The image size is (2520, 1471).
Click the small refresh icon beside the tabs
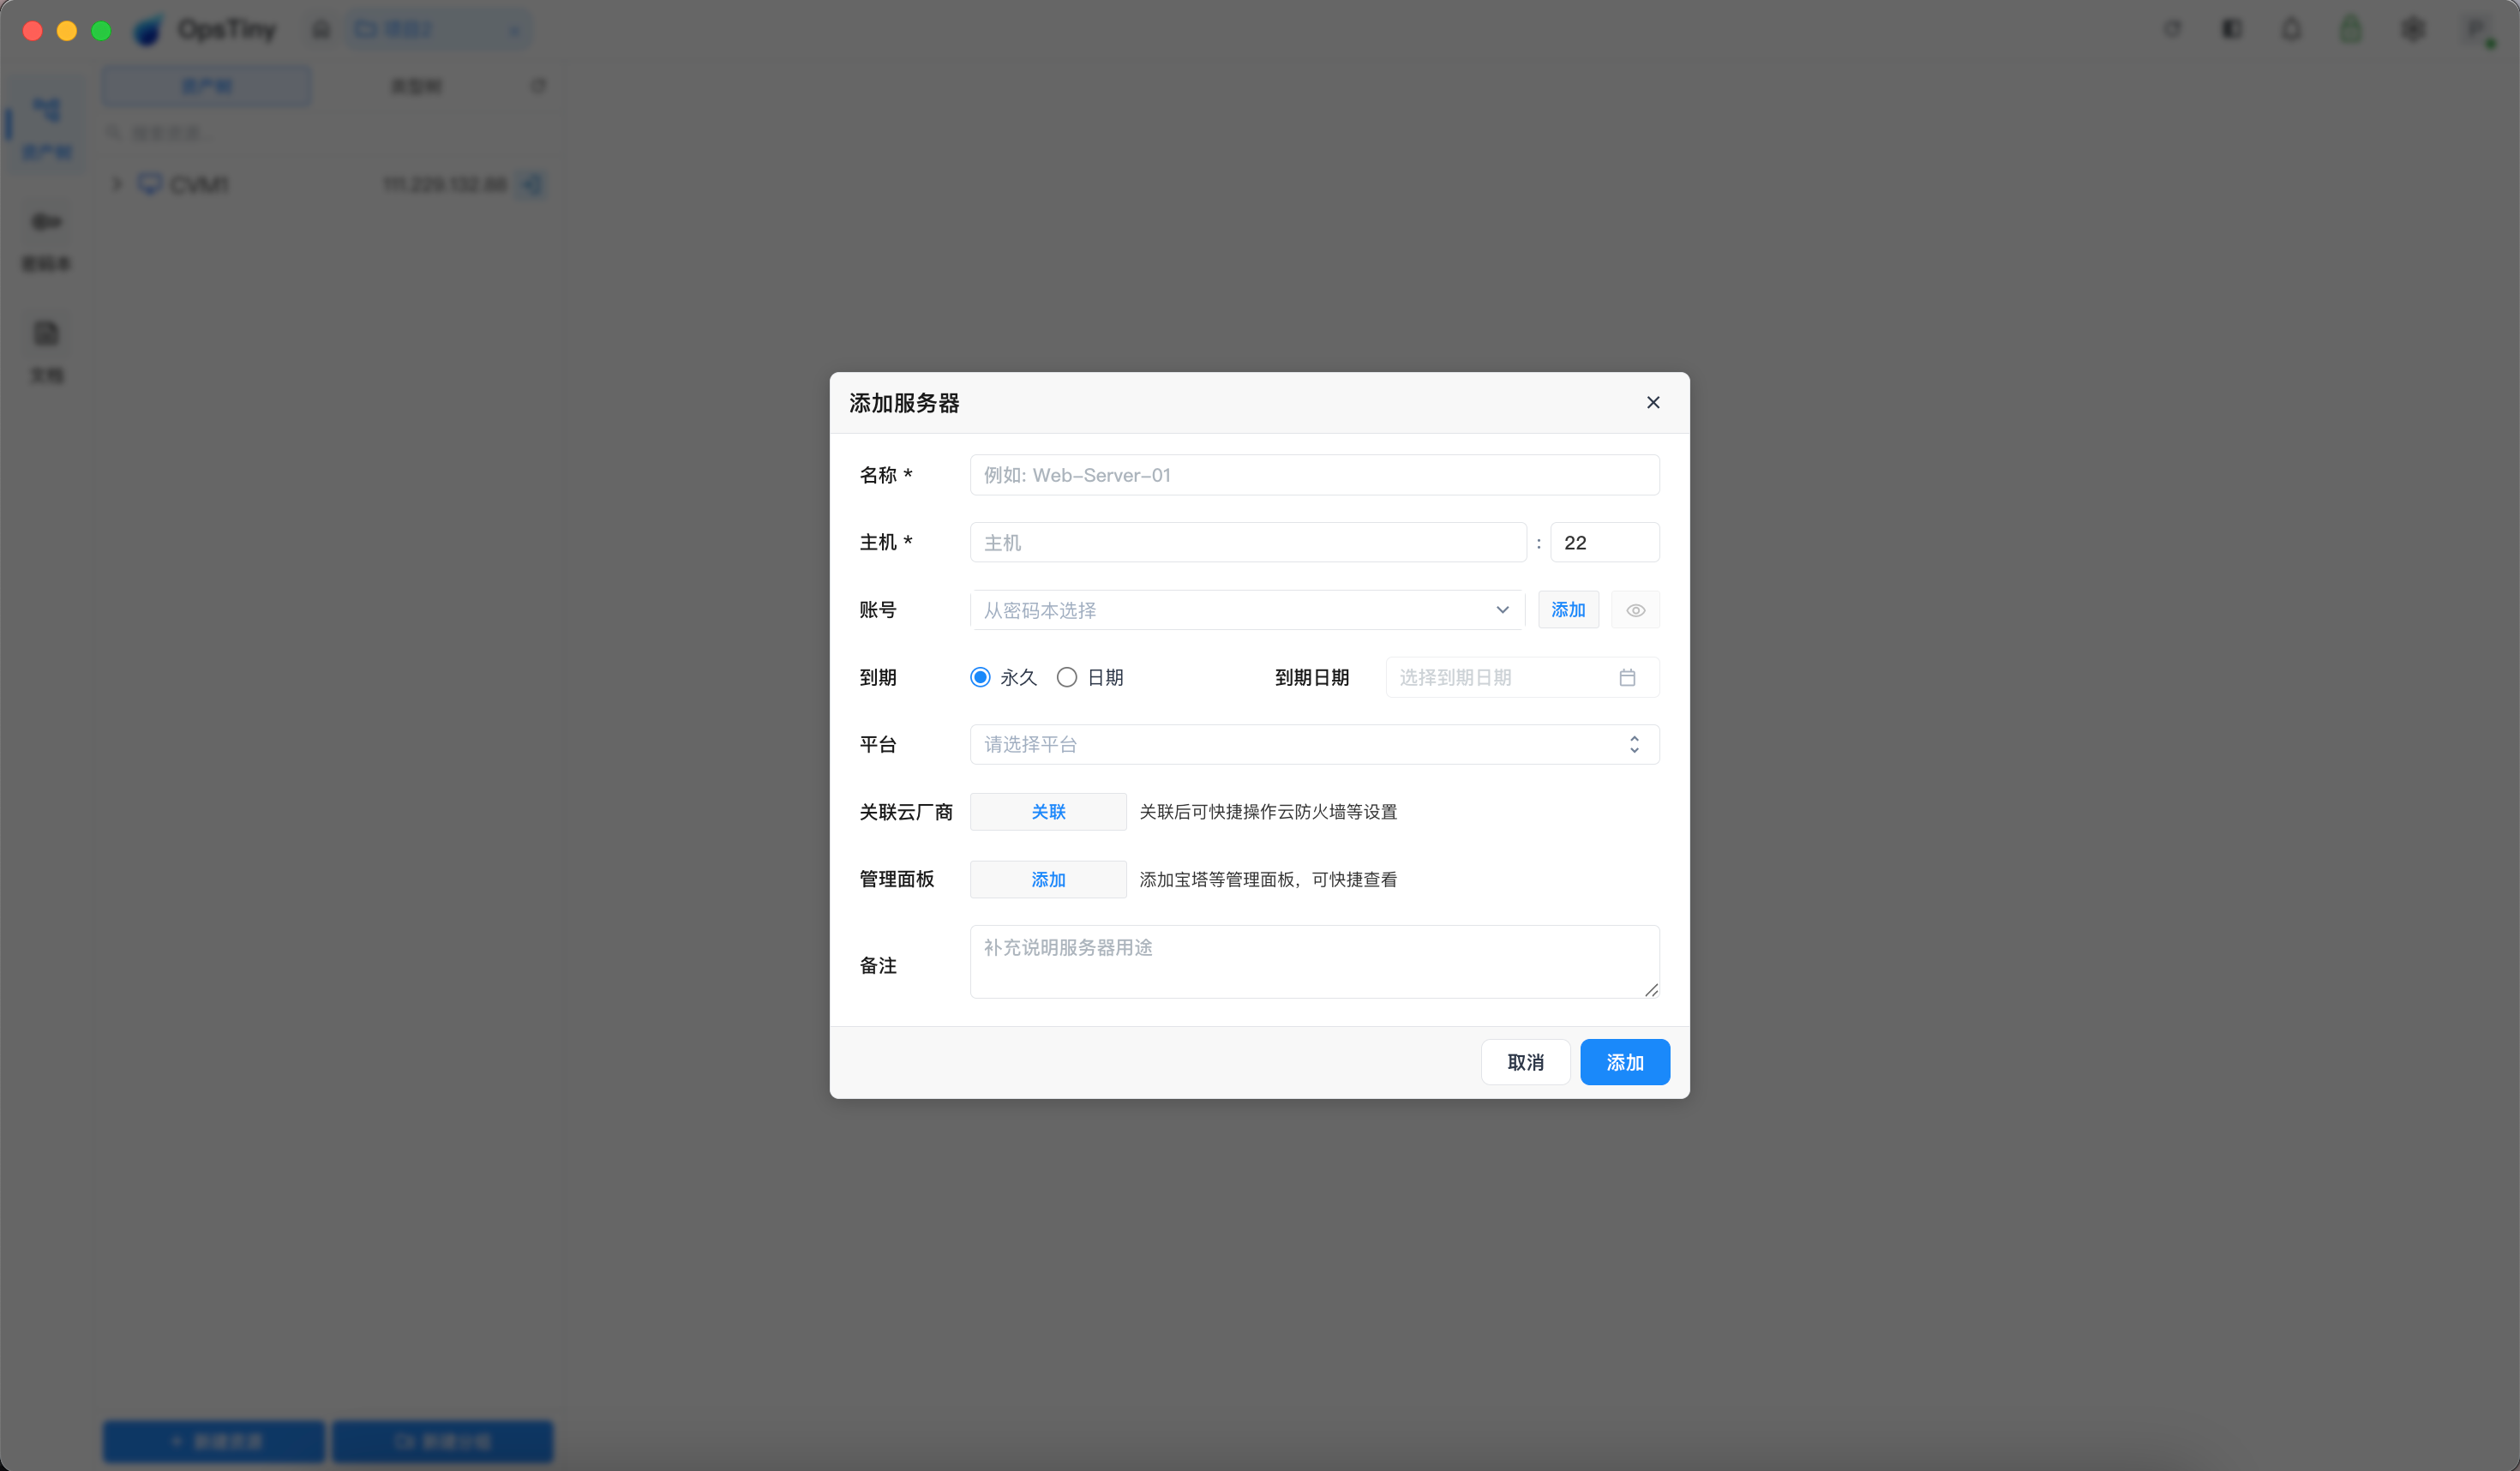click(538, 86)
